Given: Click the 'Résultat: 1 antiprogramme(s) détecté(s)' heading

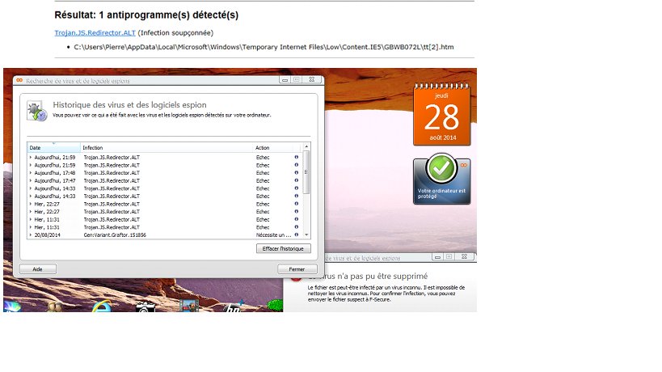Looking at the screenshot, I should (x=146, y=15).
